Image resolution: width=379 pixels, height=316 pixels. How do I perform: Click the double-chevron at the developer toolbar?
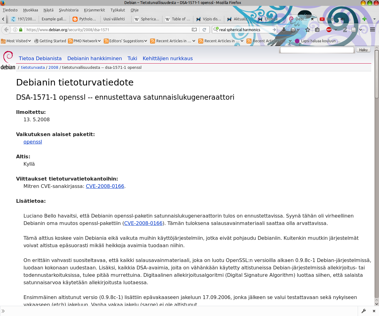coord(3,311)
